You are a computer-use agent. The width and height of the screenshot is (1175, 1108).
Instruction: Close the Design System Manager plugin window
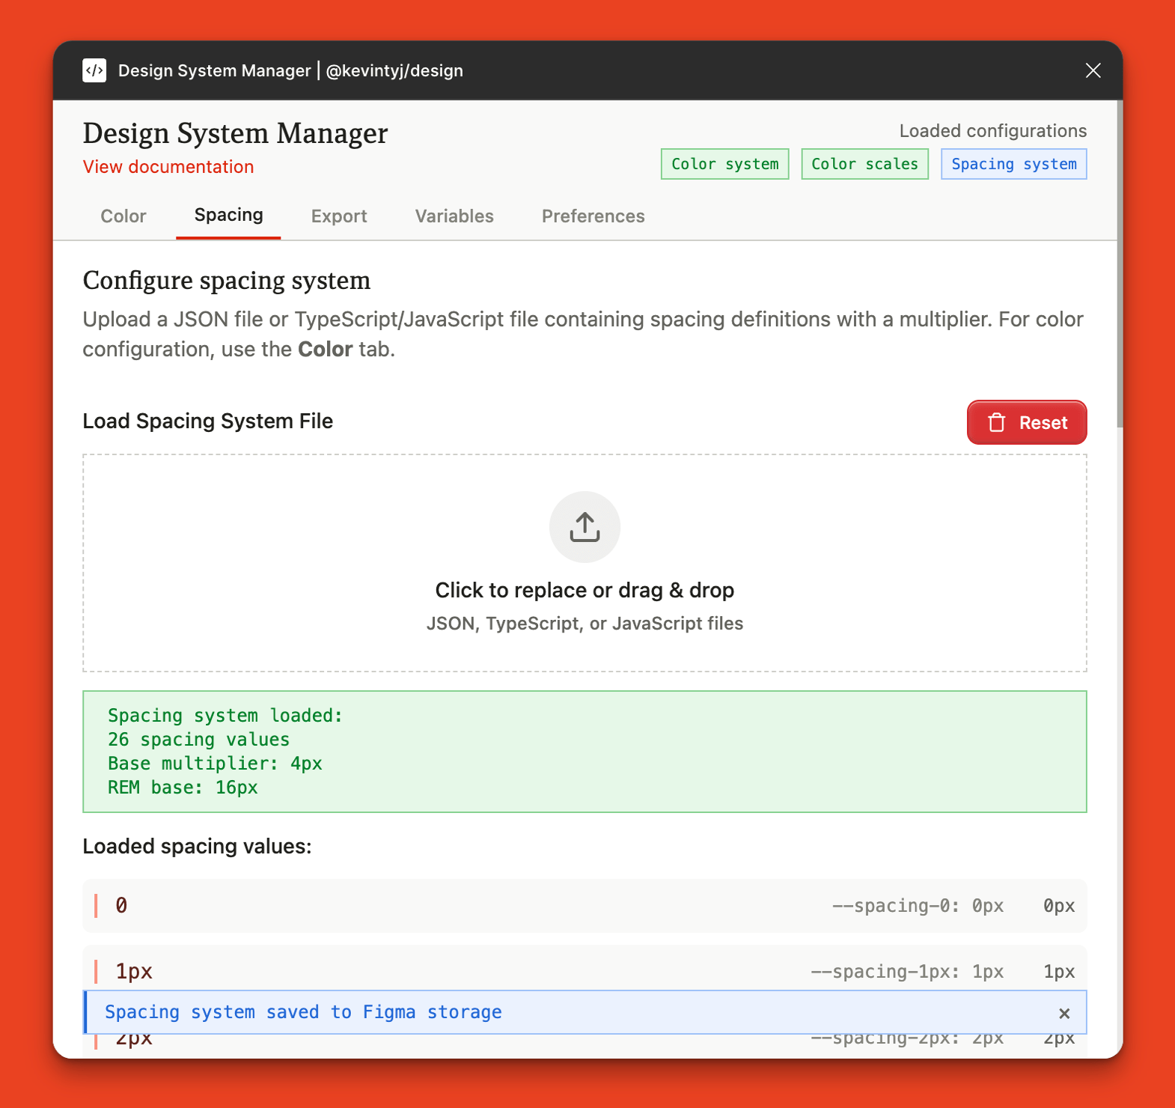1093,70
